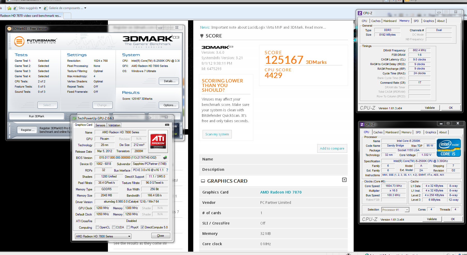Click the GPU-Z title bar app icon
Viewport: 467px width, 255px height.
[x=75, y=118]
